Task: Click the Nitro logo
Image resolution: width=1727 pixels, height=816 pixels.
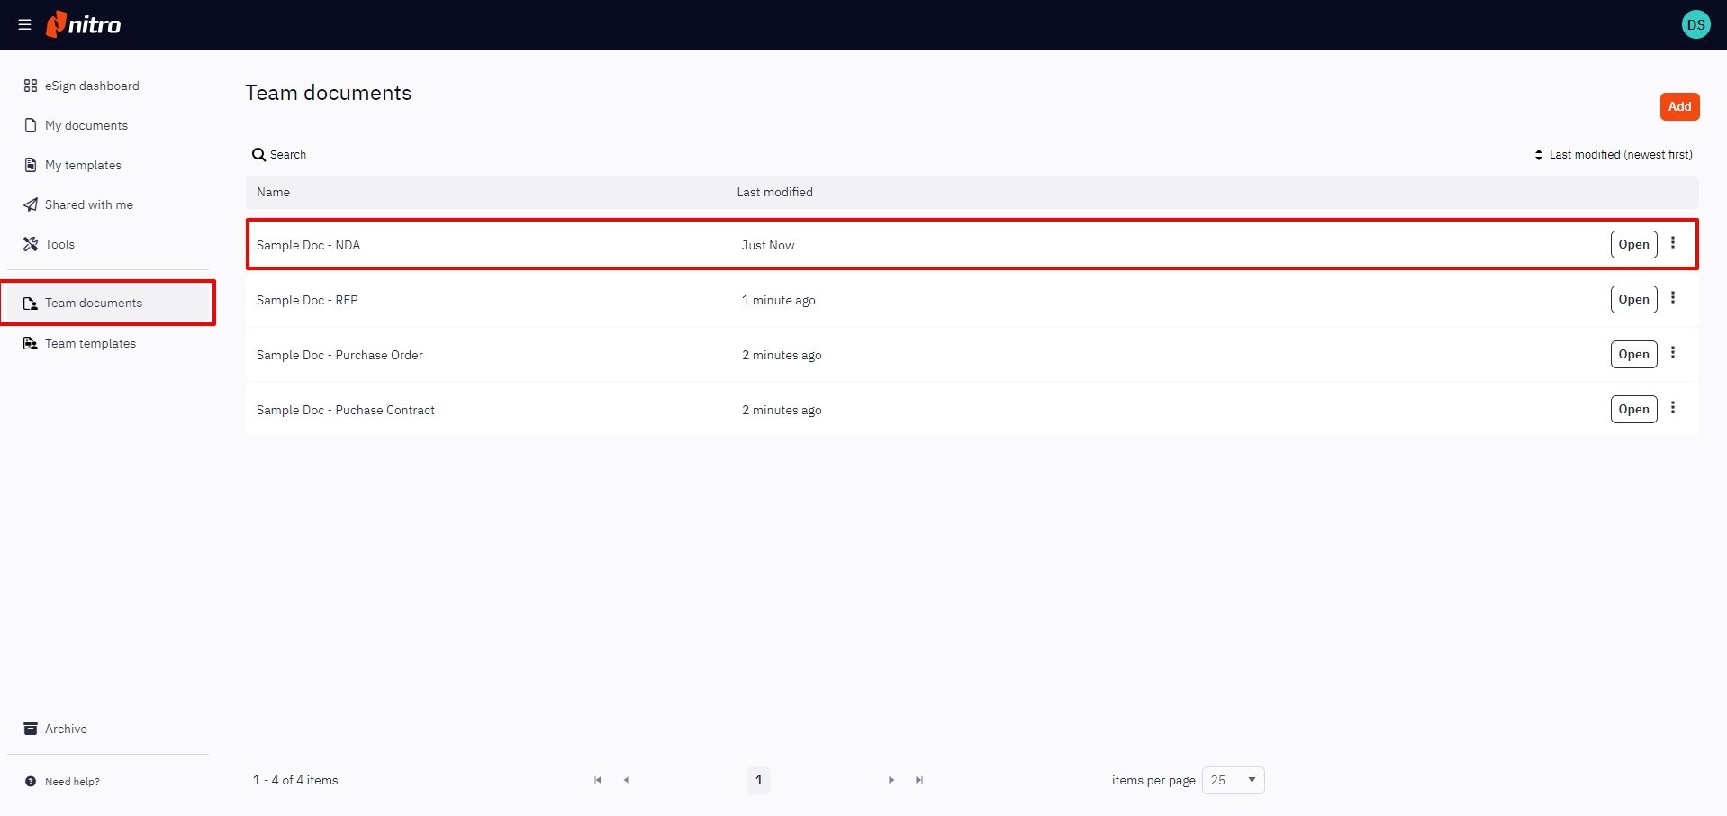Action: click(84, 24)
